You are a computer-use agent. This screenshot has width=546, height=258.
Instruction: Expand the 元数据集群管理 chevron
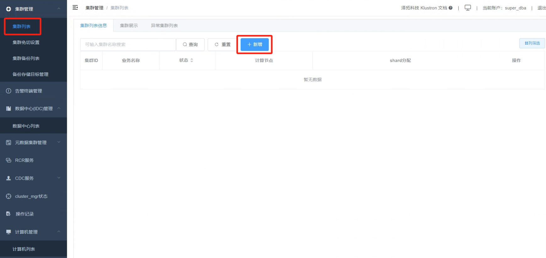(59, 142)
